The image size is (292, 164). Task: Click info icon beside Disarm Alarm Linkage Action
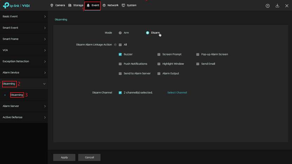(115, 45)
